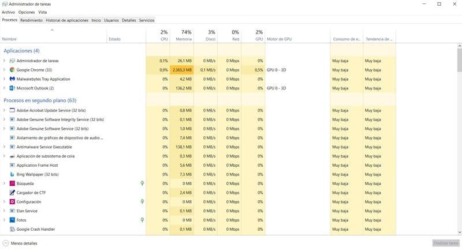Screen dimensions: 462x251
Task: Sort by the Consumo de energía column header
Action: pos(346,35)
